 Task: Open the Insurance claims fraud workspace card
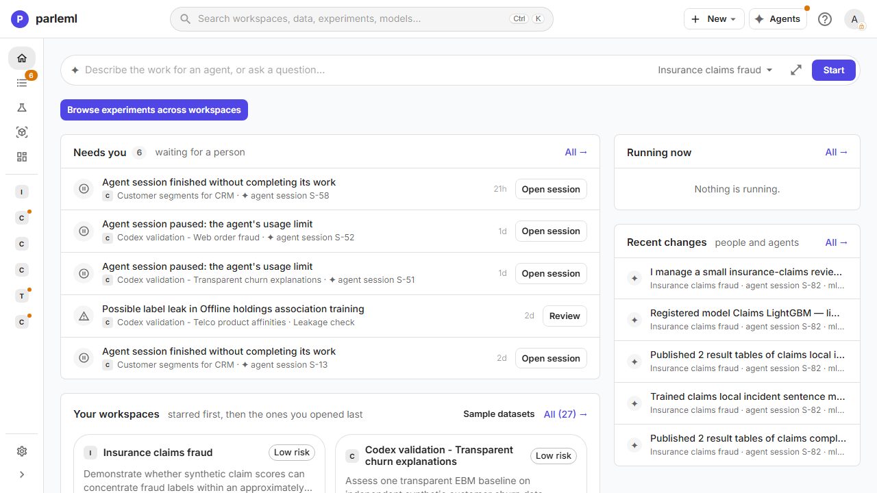(x=199, y=464)
